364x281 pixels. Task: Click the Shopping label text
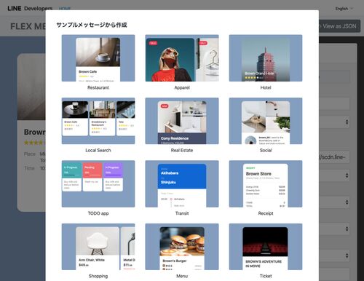pyautogui.click(x=98, y=276)
